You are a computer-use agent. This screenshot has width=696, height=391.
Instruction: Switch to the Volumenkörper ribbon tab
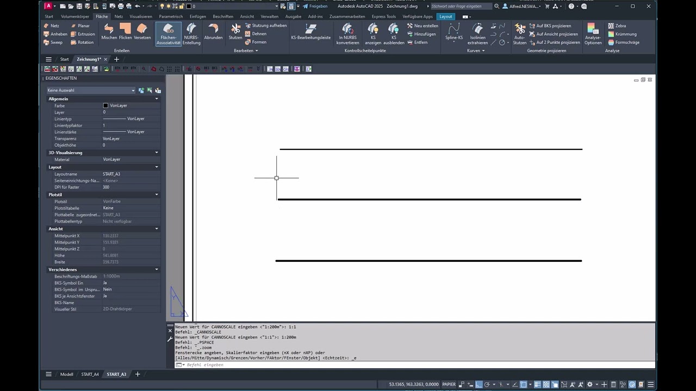(75, 16)
